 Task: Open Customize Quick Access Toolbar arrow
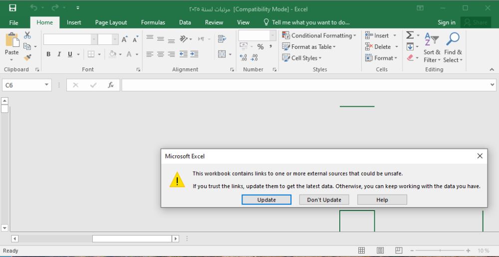[78, 7]
